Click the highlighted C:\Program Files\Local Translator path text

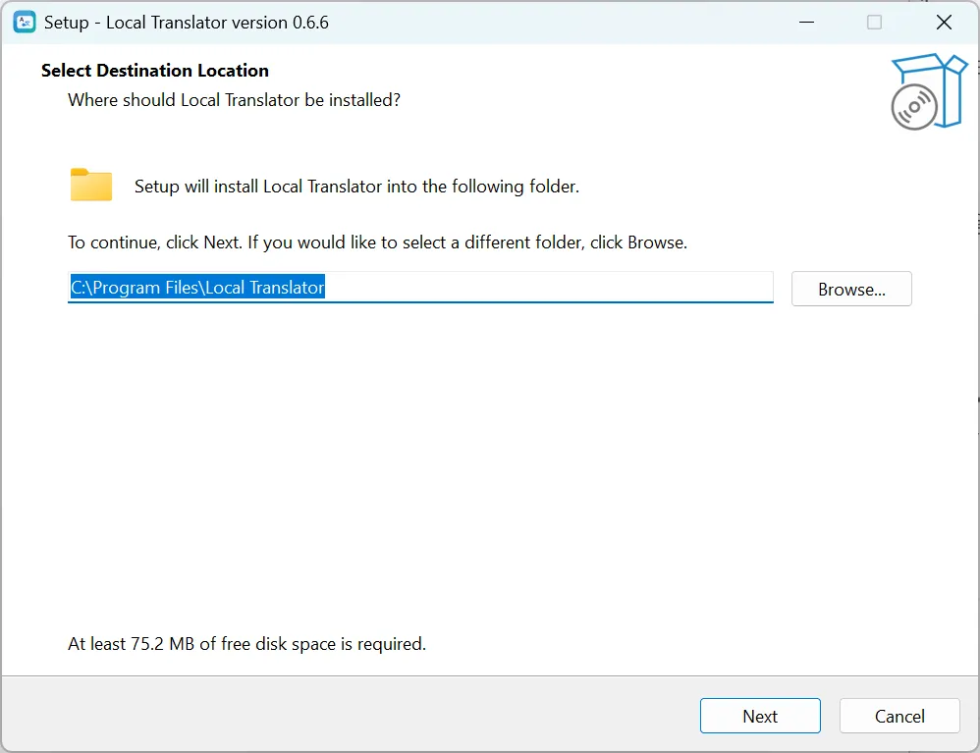click(x=197, y=288)
